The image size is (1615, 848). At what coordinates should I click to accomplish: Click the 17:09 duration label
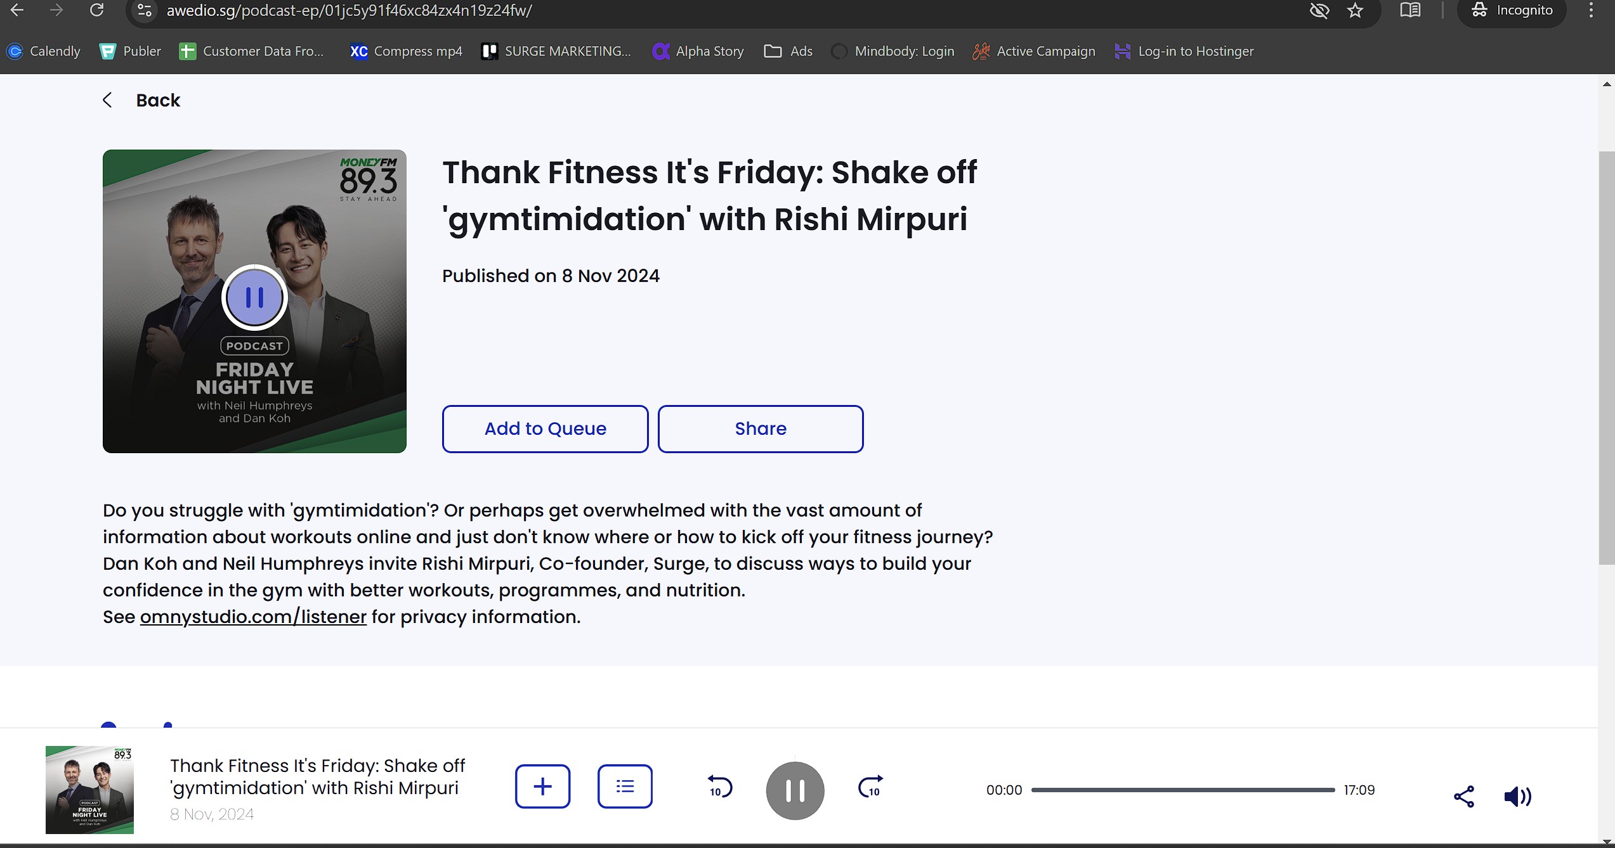click(1359, 790)
